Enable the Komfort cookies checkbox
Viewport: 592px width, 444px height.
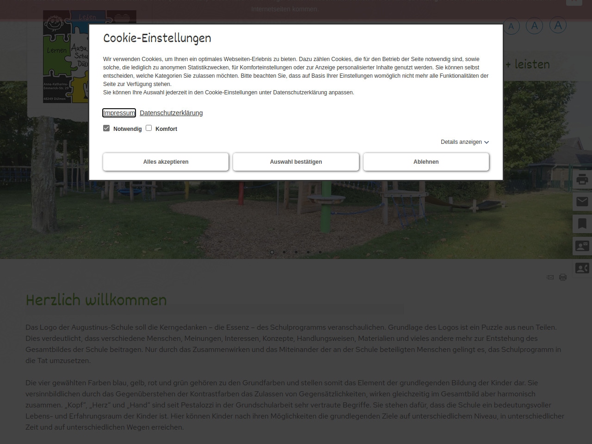[x=149, y=128]
